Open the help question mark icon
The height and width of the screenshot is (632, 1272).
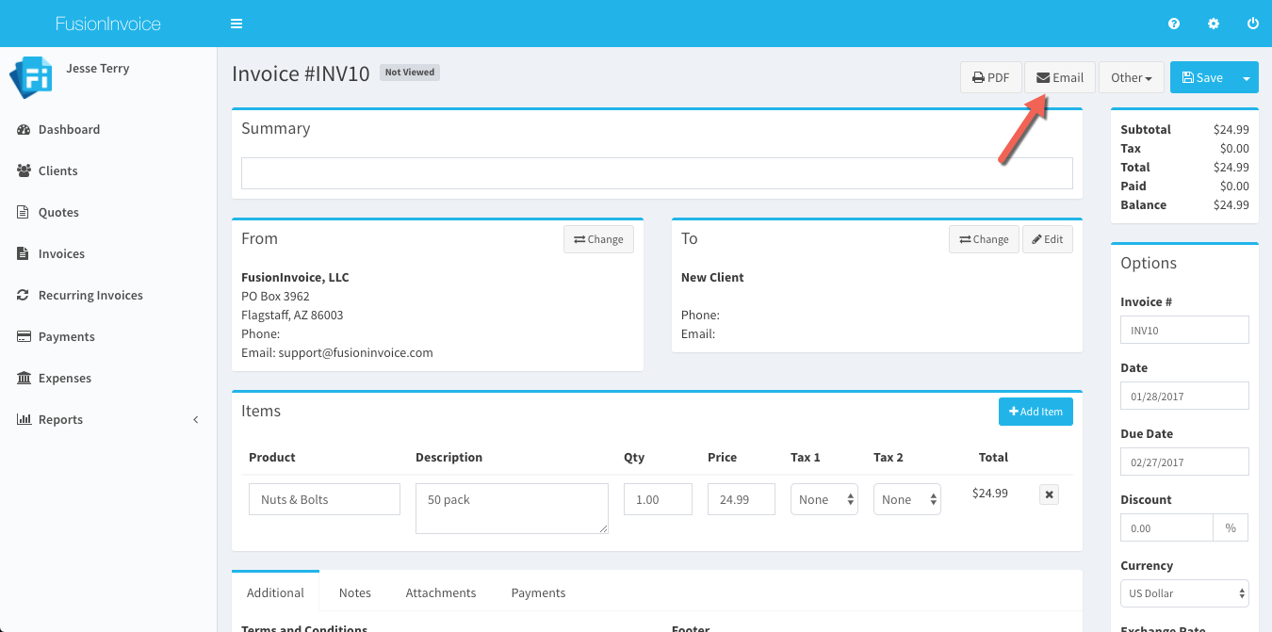tap(1174, 24)
